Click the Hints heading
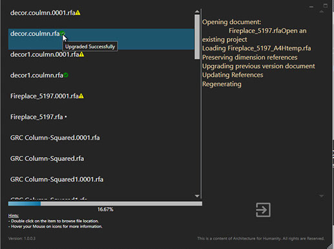The image size is (334, 249). tap(14, 215)
